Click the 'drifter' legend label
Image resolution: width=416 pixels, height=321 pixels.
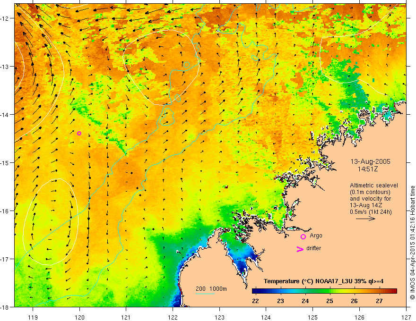click(313, 248)
